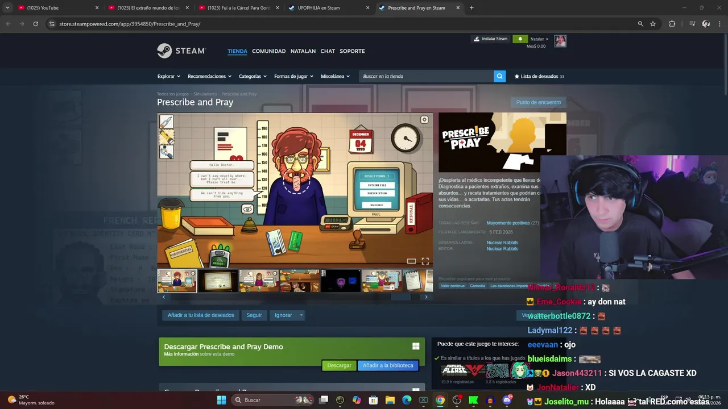Expand the Categorías dropdown
728x409 pixels.
253,76
